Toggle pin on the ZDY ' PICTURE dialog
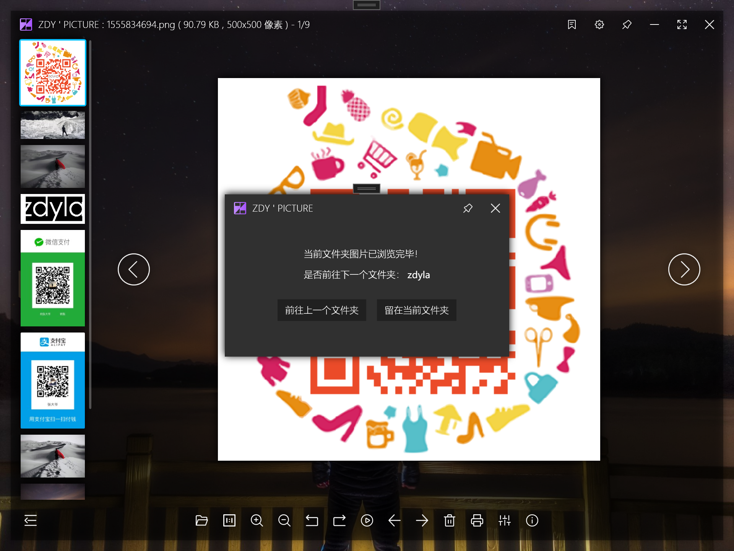This screenshot has width=734, height=551. (468, 208)
